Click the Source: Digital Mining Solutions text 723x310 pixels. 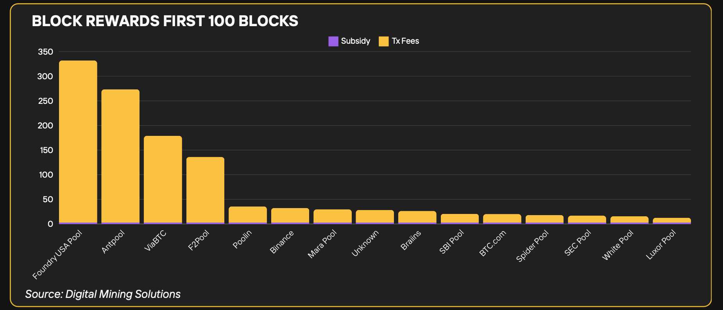point(103,294)
